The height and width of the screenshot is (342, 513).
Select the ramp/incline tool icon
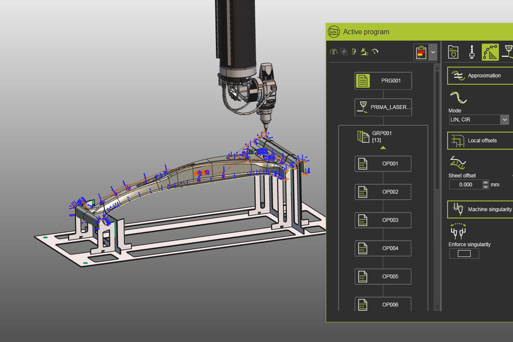click(364, 51)
